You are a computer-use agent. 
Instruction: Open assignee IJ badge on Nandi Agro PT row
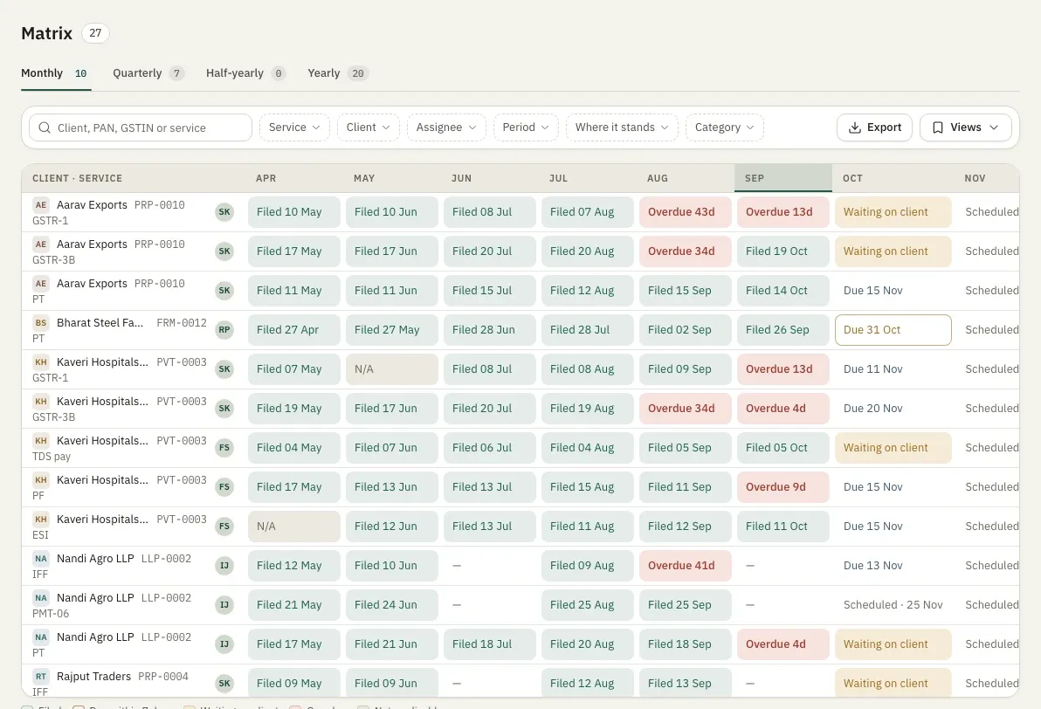(x=224, y=644)
